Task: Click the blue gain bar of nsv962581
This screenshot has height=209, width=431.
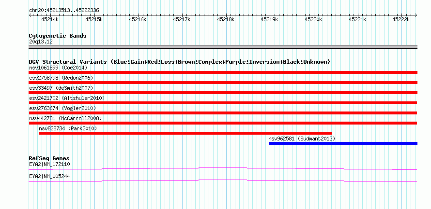Action: tap(343, 143)
